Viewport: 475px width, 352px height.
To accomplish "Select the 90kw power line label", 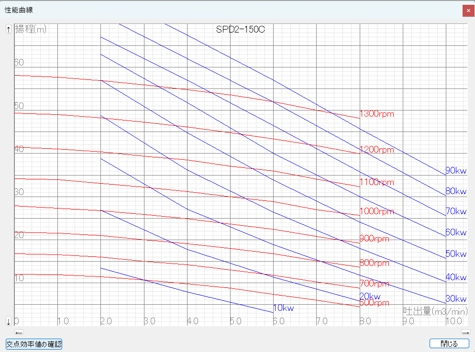I will tap(456, 171).
